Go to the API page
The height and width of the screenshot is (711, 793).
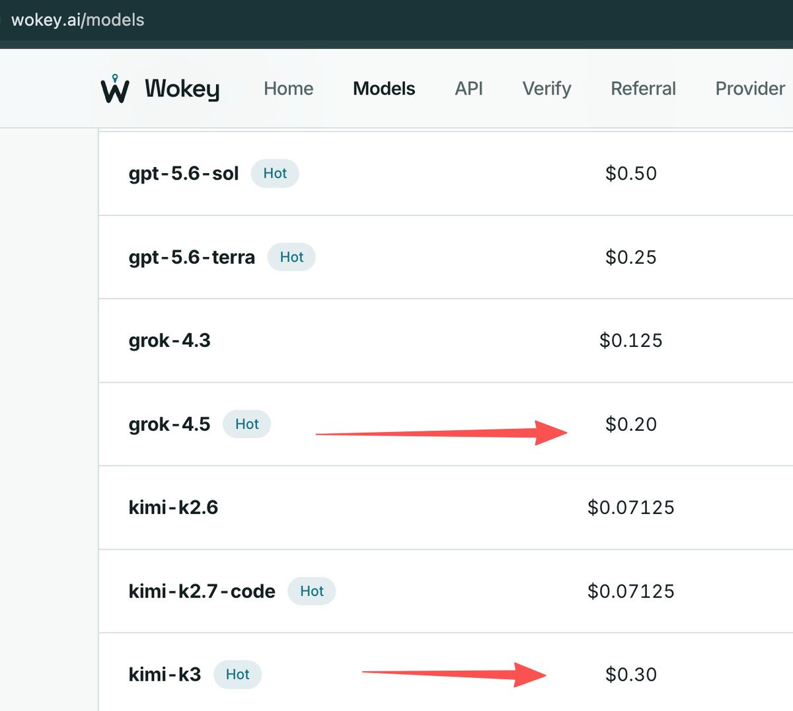point(469,89)
